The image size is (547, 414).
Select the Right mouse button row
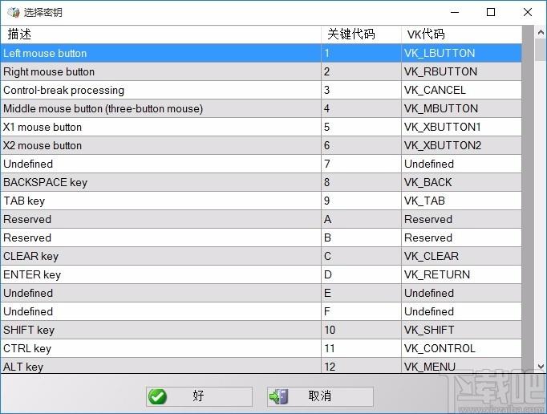(261, 71)
